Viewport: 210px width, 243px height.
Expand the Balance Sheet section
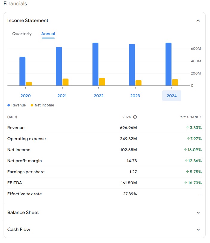[198, 213]
